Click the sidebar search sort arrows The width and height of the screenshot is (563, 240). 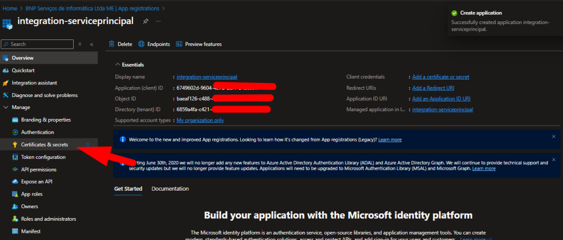point(80,44)
